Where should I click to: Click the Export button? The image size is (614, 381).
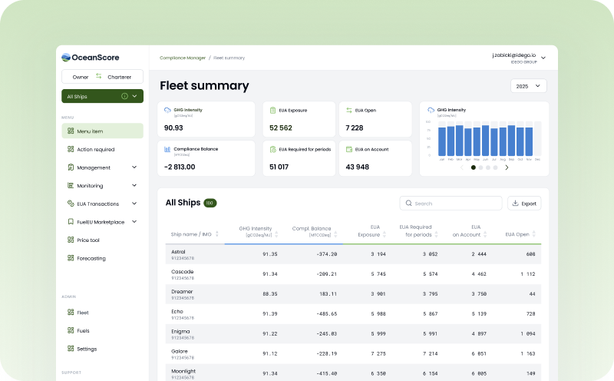(x=524, y=204)
